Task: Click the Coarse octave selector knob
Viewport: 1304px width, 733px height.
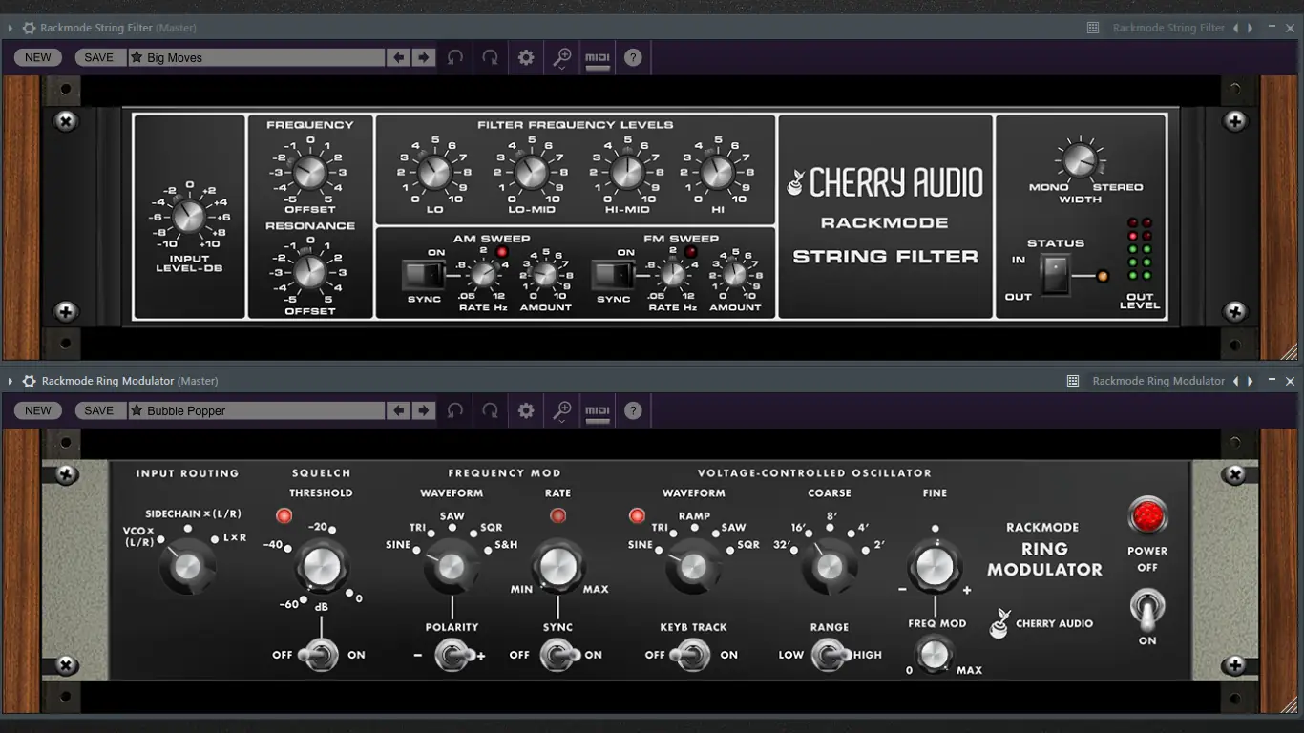Action: 829,567
